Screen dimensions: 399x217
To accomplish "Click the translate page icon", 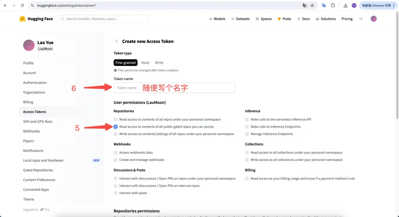I will [305, 6].
